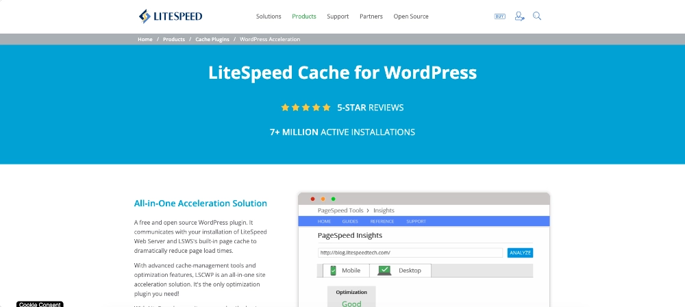Image resolution: width=685 pixels, height=307 pixels.
Task: Select the Mobile tab
Action: pyautogui.click(x=346, y=270)
